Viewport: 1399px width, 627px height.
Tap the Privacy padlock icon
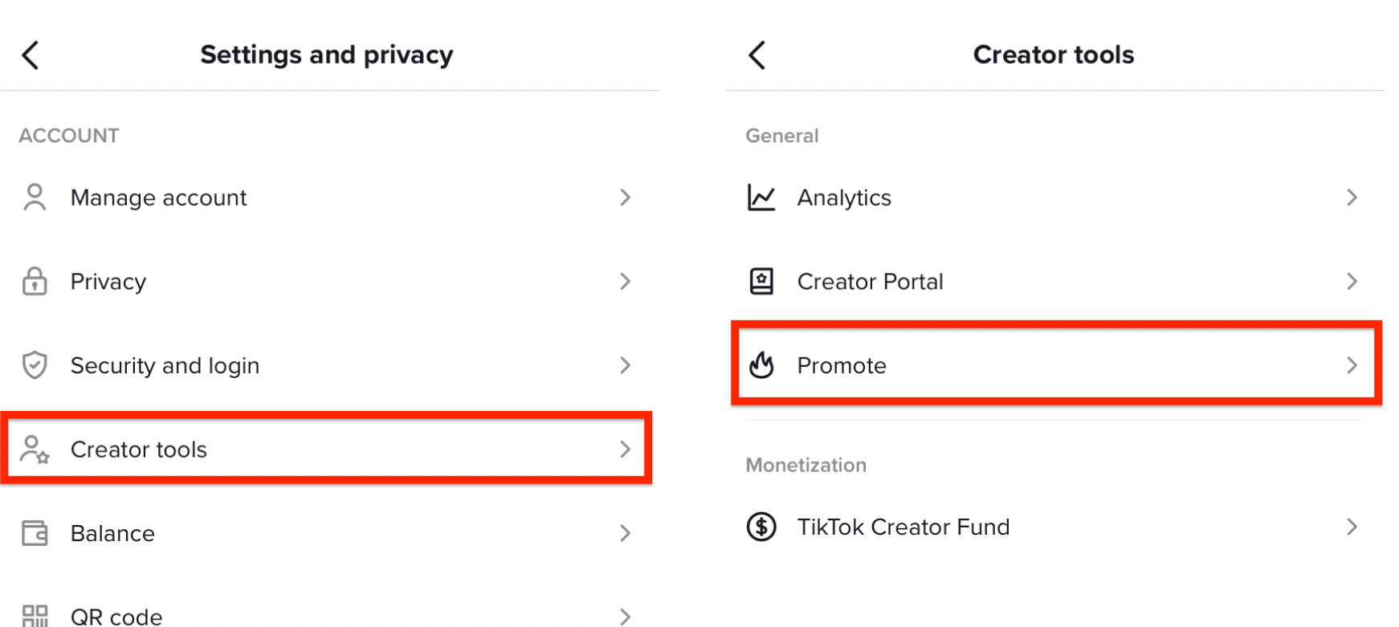35,282
